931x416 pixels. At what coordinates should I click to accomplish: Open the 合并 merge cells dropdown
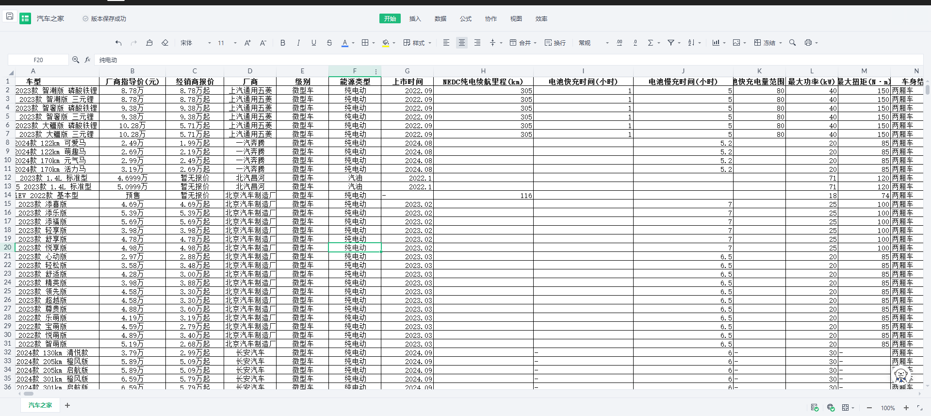[523, 43]
